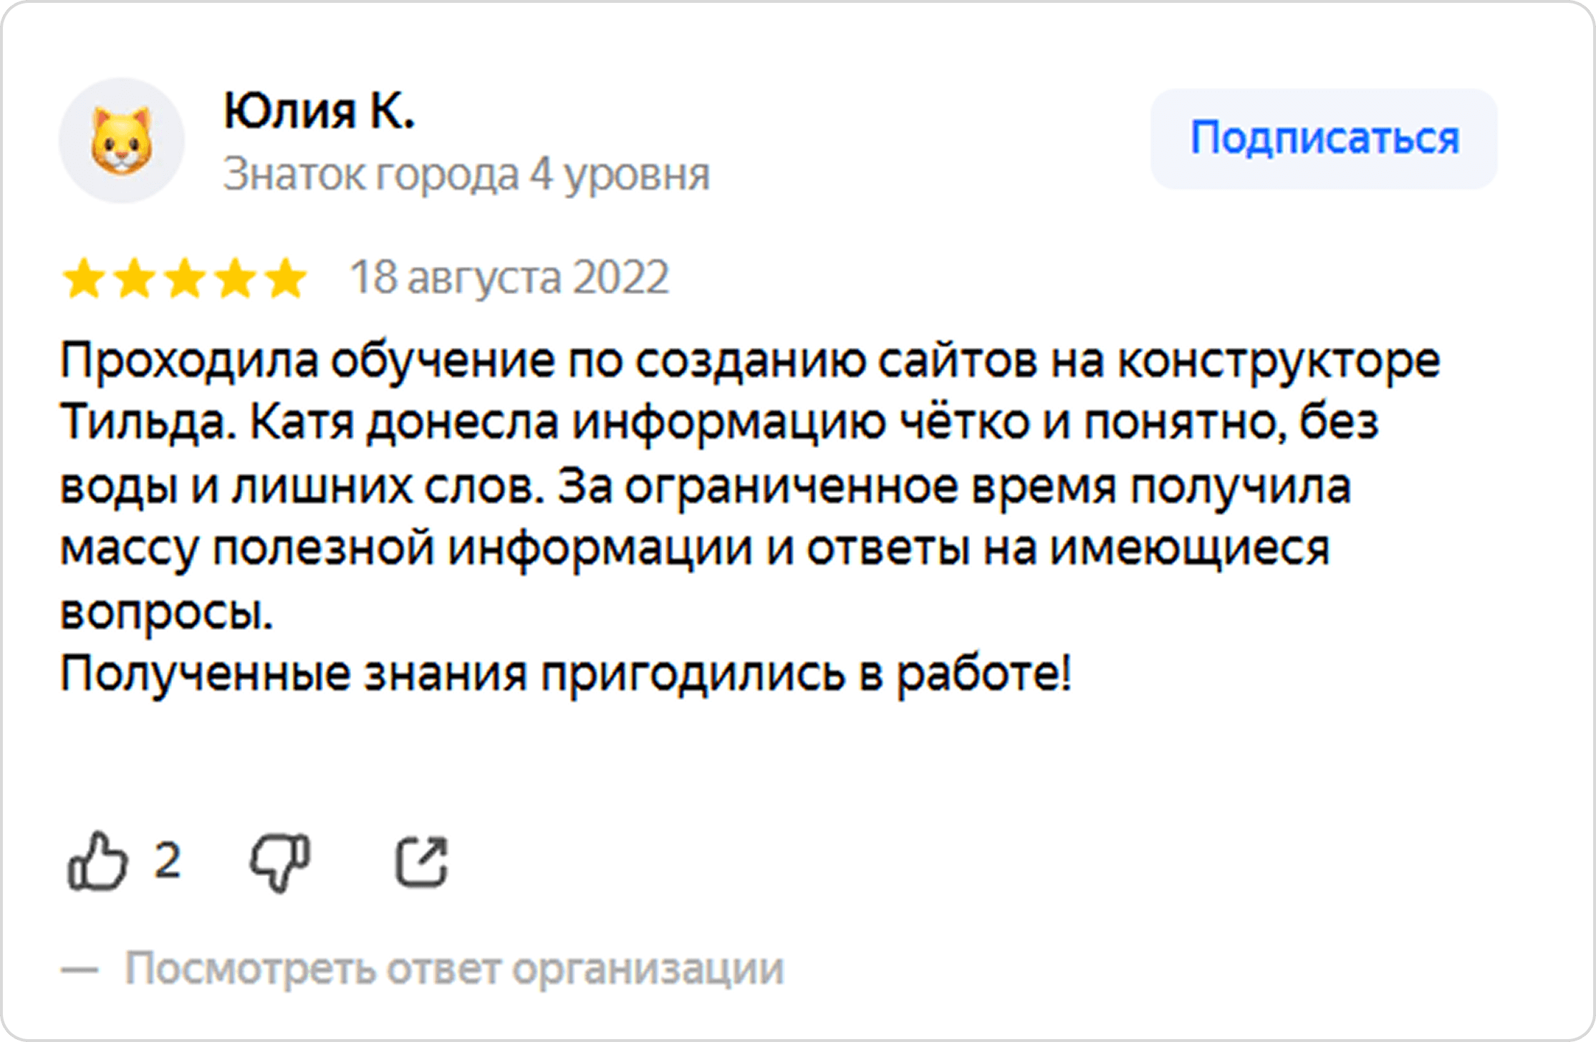The width and height of the screenshot is (1596, 1042).
Task: Click the word Тильда in review
Action: pyautogui.click(x=148, y=423)
